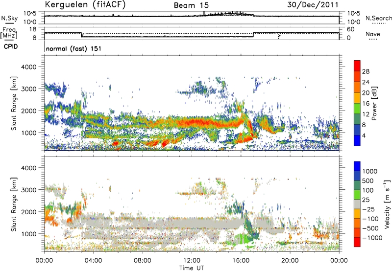Click the 2000 tick on velocity panel range axis

pos(28,212)
